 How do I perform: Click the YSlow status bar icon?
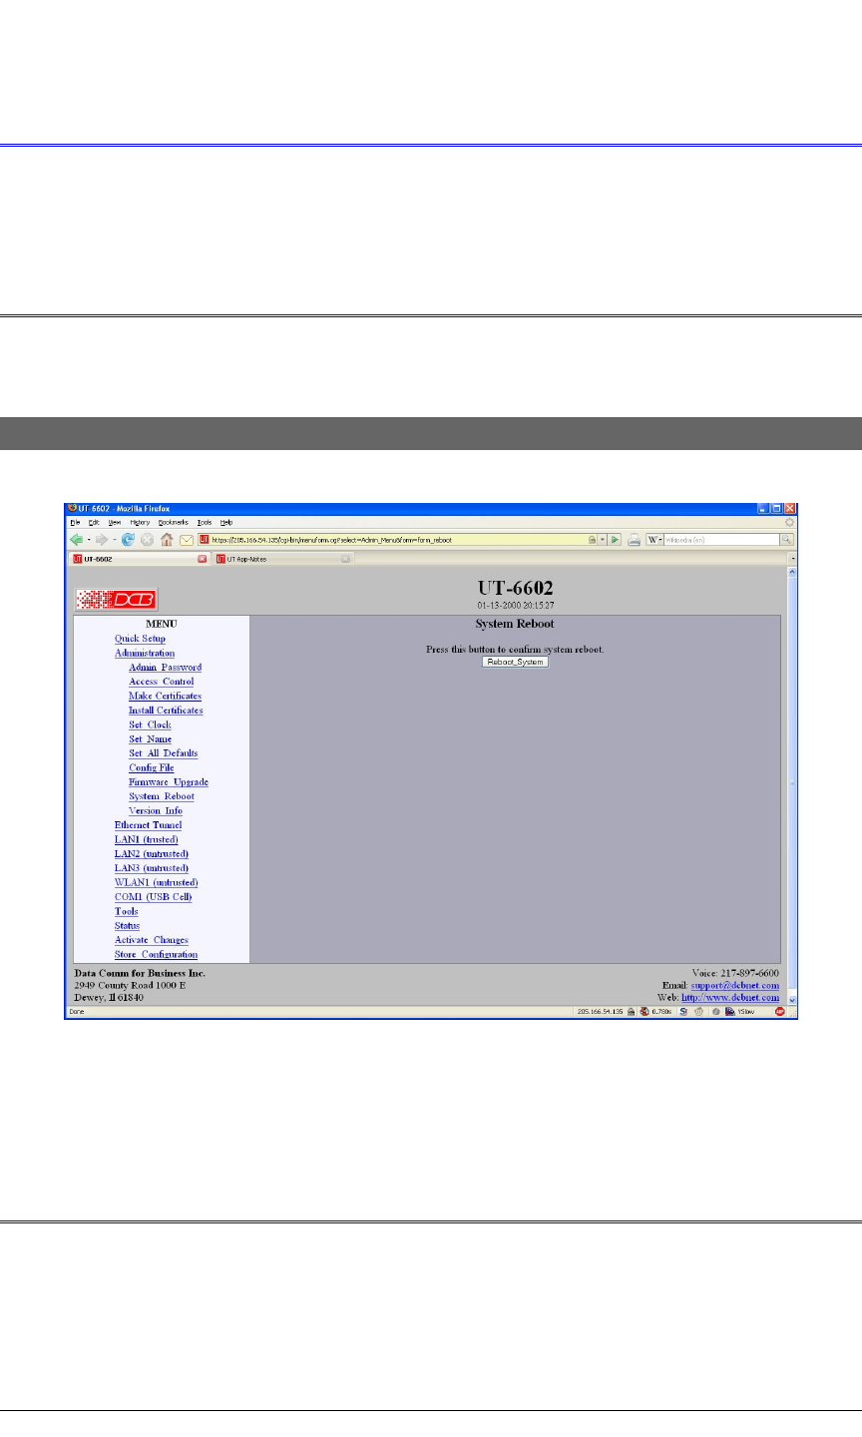tap(739, 1011)
